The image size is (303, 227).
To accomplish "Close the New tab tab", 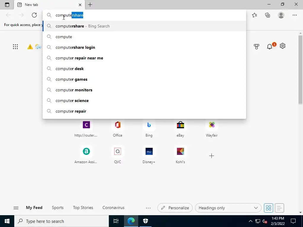I will pyautogui.click(x=80, y=5).
